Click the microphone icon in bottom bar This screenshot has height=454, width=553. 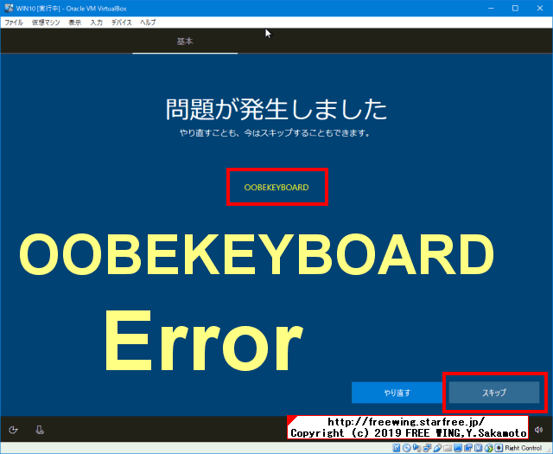[40, 430]
